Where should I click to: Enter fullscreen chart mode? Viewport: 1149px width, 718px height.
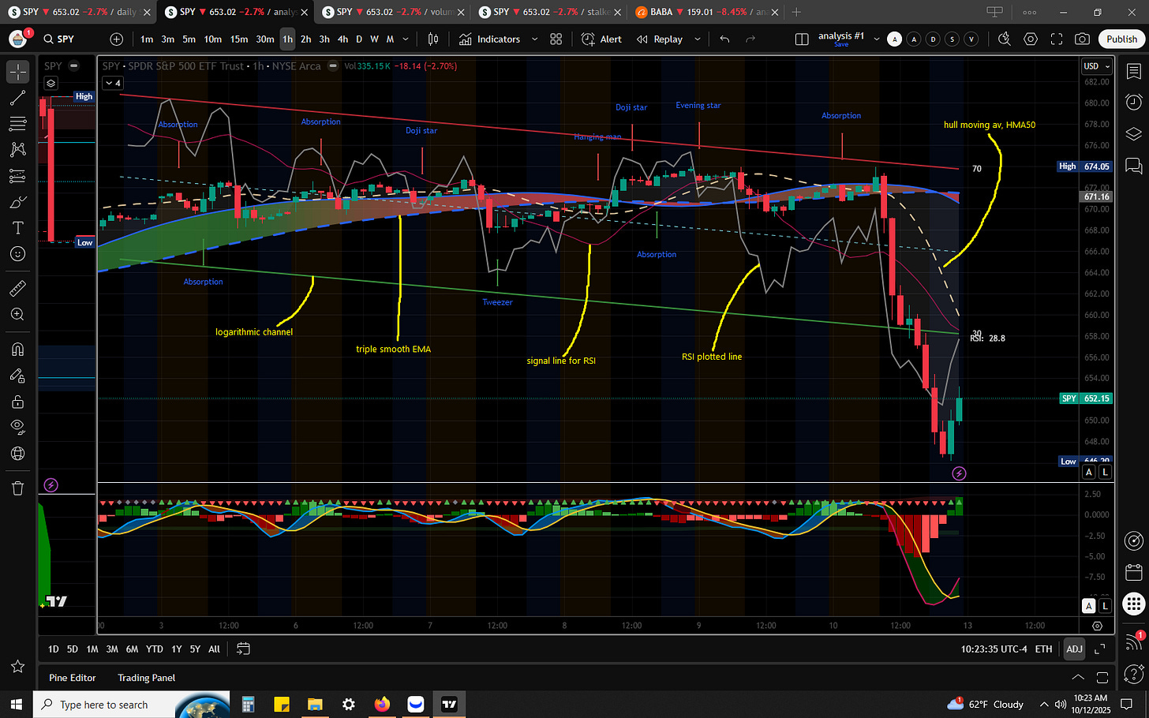1057,39
